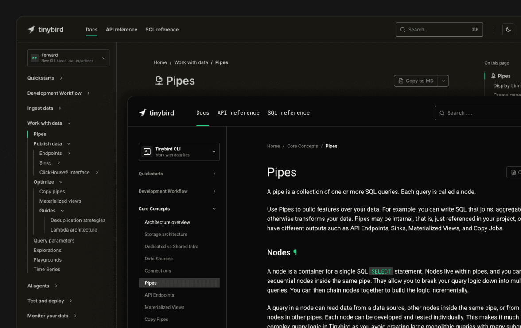The height and width of the screenshot is (328, 521).
Task: Click the tinybird logo in front window
Action: coord(156,113)
